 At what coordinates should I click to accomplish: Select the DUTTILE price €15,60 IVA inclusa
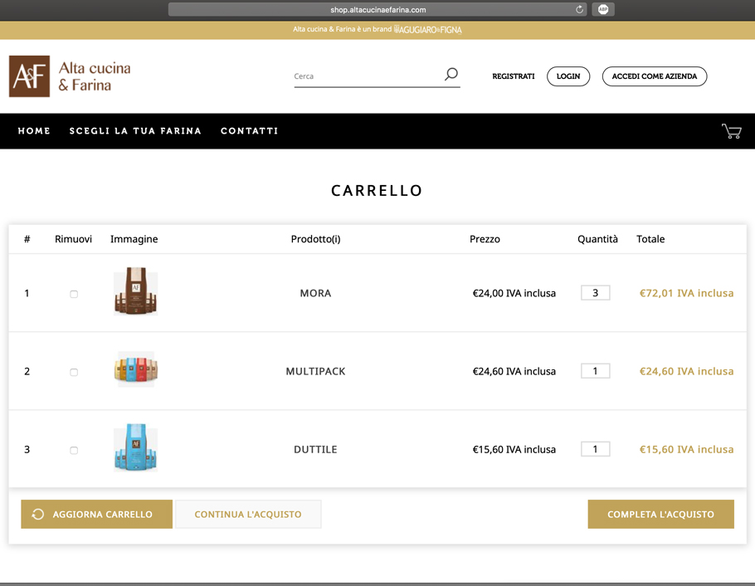click(514, 449)
